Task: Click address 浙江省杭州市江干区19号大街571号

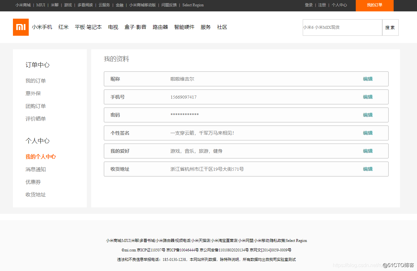Action: click(x=207, y=169)
